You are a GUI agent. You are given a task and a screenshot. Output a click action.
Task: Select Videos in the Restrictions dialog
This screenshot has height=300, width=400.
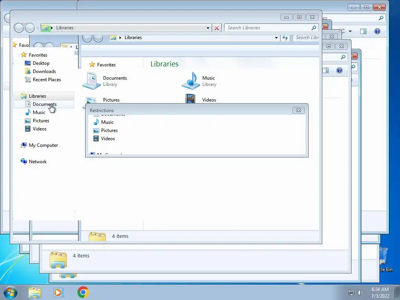(108, 139)
